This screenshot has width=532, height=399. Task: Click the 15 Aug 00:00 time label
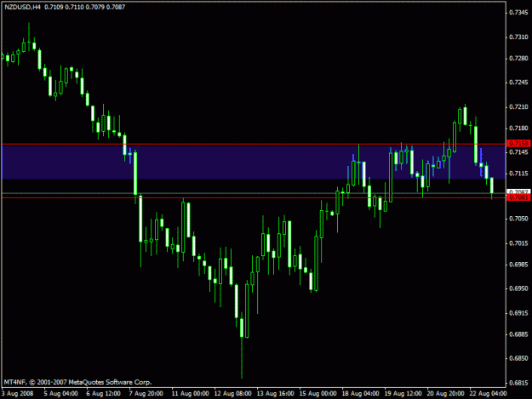317,393
